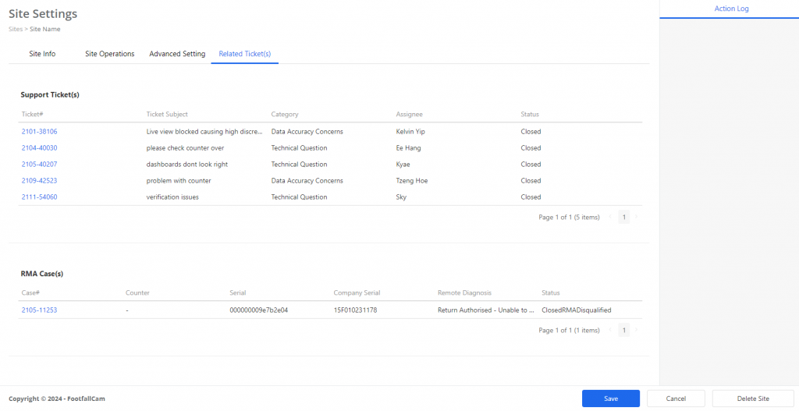Click Closed status for ticket 2111-54060
Viewport: 799px width, 411px height.
tap(531, 197)
